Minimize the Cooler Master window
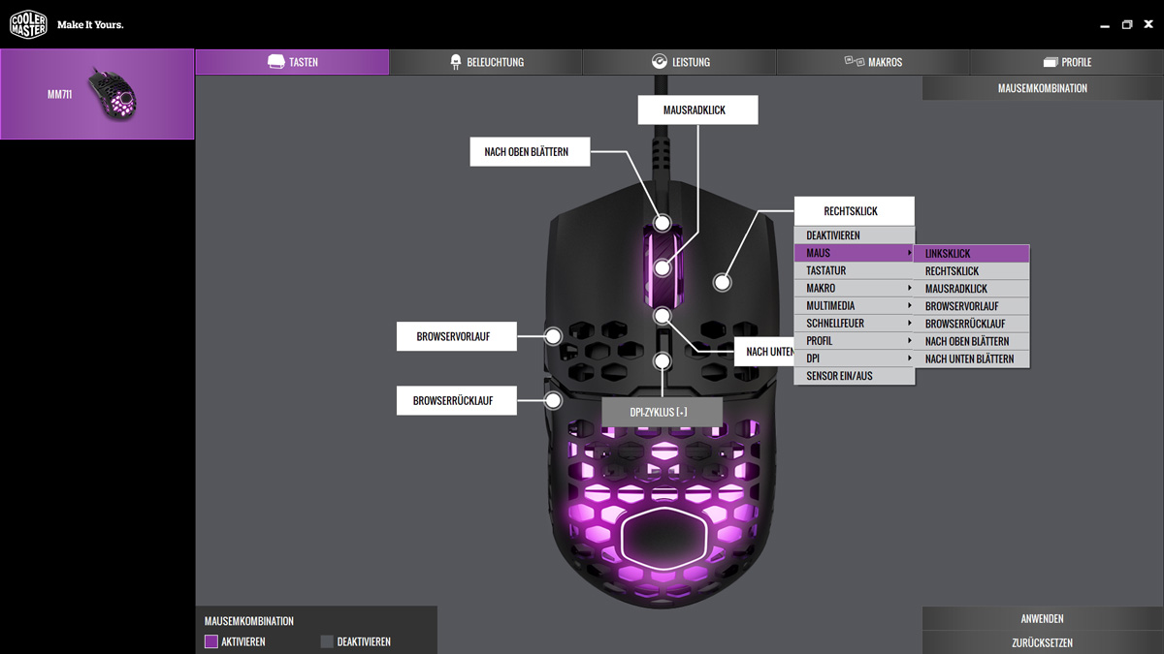1164x654 pixels. [x=1103, y=25]
